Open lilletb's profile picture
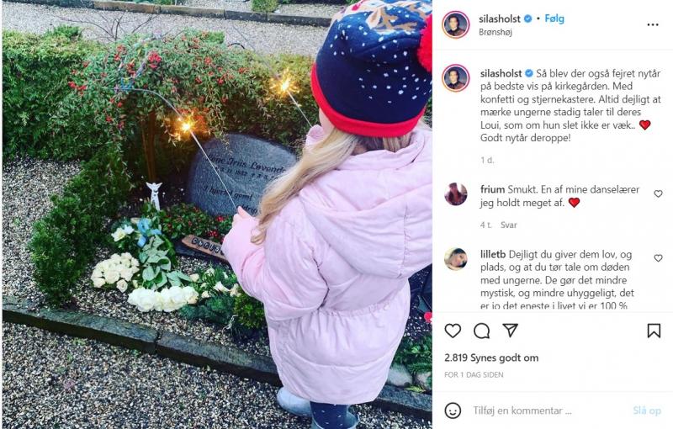Screen dimensions: 673x429 click(x=456, y=259)
